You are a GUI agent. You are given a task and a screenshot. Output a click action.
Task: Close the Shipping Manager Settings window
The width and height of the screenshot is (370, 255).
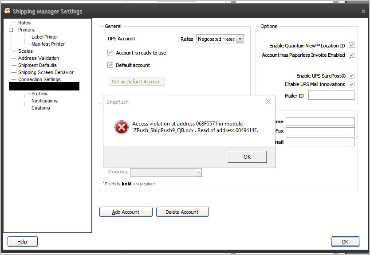pyautogui.click(x=363, y=11)
